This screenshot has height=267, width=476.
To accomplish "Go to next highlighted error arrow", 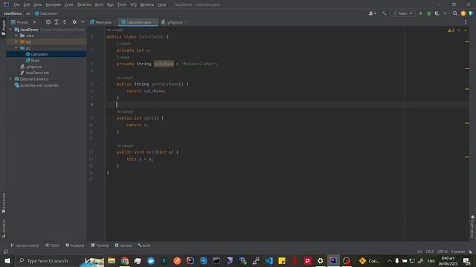I will pos(466,30).
